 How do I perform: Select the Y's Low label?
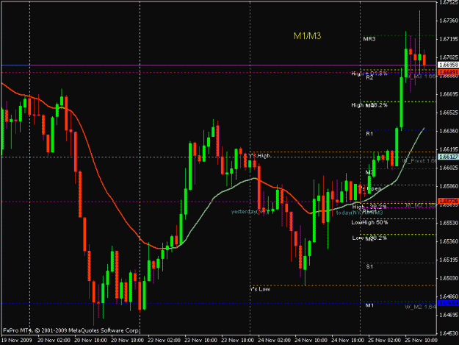(260, 289)
